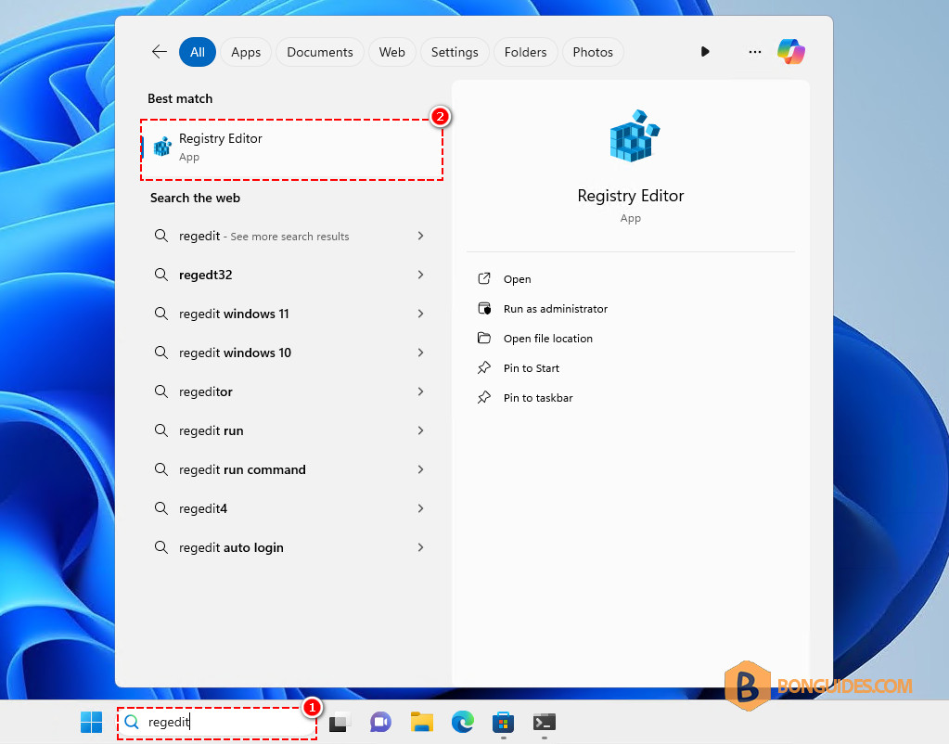Image resolution: width=949 pixels, height=744 pixels.
Task: Expand chevron for 'regedit - See more search results'
Action: tap(420, 236)
